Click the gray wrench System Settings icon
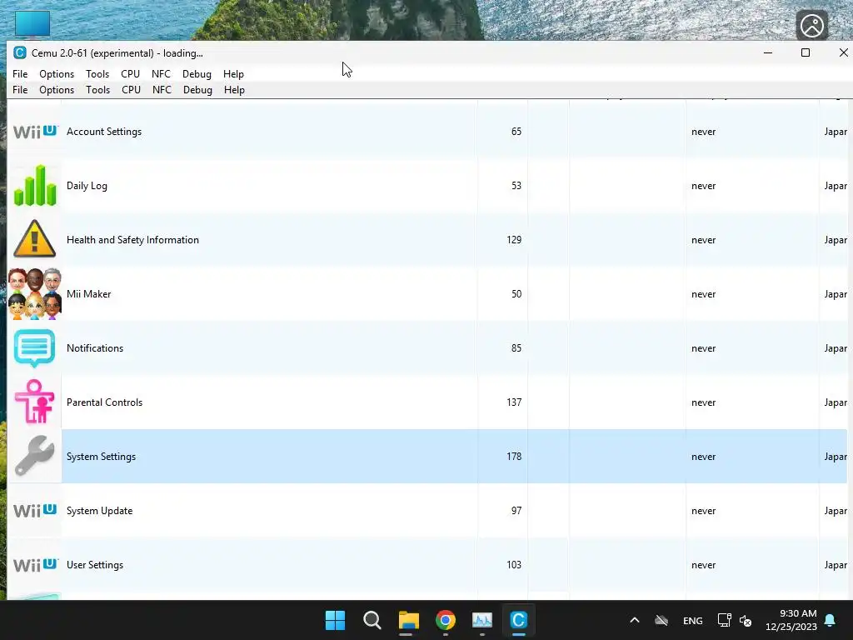 pyautogui.click(x=34, y=456)
